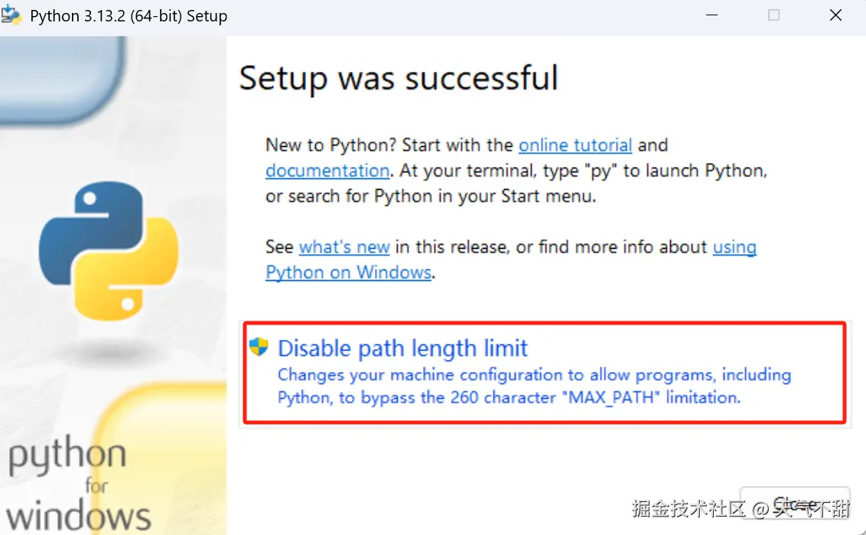Close the setup window with X
Viewport: 866px width, 535px height.
[835, 15]
